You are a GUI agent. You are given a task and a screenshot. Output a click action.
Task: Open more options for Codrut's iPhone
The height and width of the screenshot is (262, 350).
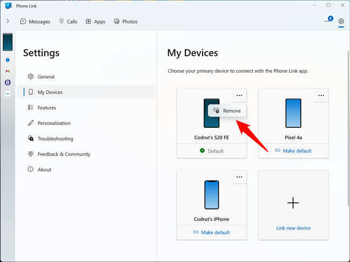239,177
